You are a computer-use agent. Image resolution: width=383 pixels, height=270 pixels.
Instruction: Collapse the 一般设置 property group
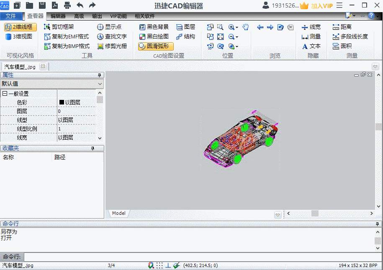point(5,94)
